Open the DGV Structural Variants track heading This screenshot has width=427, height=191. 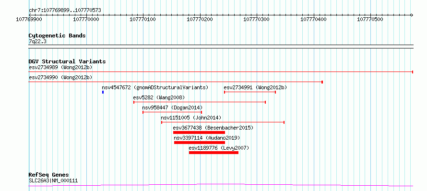pyautogui.click(x=67, y=61)
